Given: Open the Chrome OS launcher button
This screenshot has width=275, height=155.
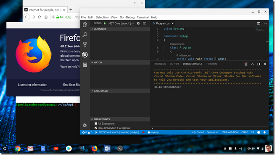Looking at the screenshot, I should coord(5,149).
